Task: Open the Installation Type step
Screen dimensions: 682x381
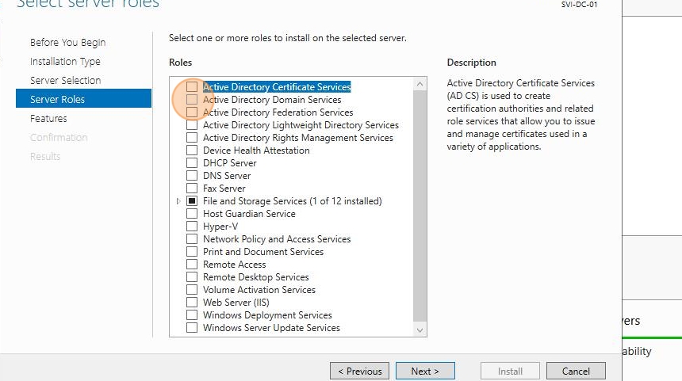Action: (65, 62)
